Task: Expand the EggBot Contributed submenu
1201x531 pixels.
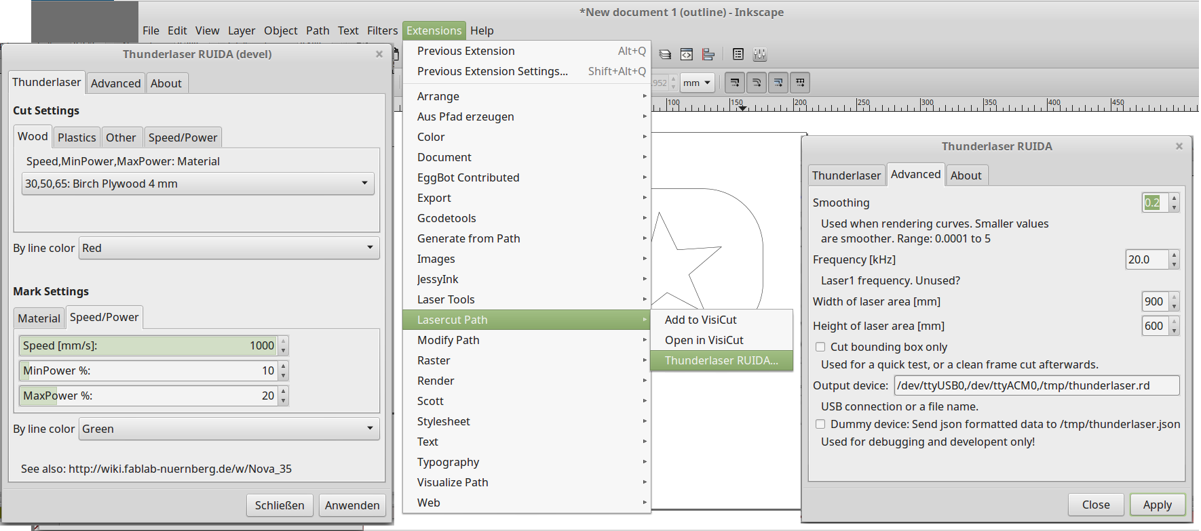Action: (x=527, y=177)
